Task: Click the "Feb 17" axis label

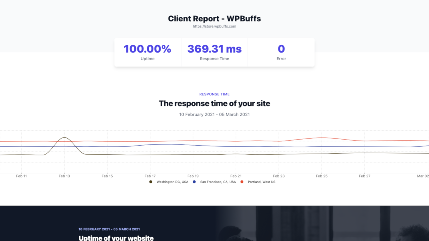Action: click(x=150, y=176)
